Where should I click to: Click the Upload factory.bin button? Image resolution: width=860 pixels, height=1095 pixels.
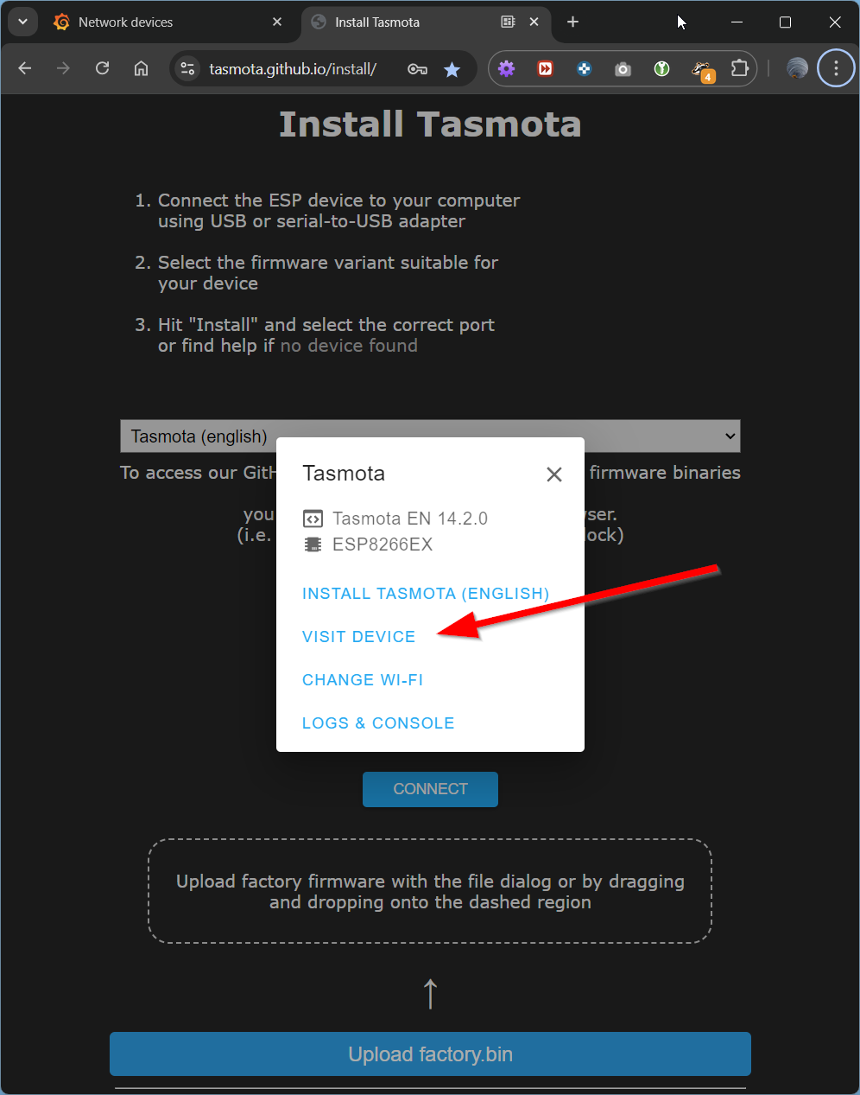tap(430, 1054)
